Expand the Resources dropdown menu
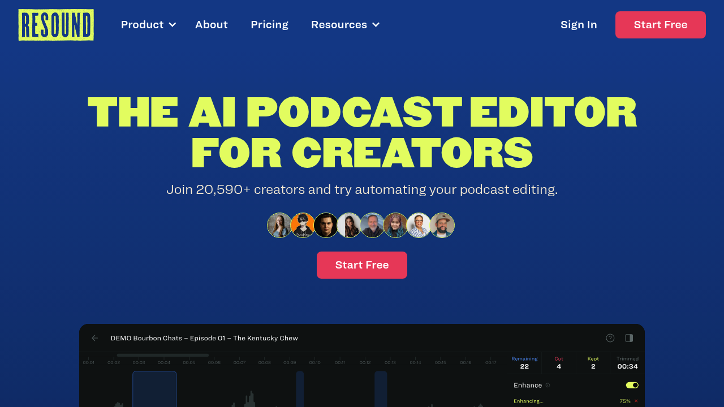This screenshot has height=407, width=724. (345, 25)
